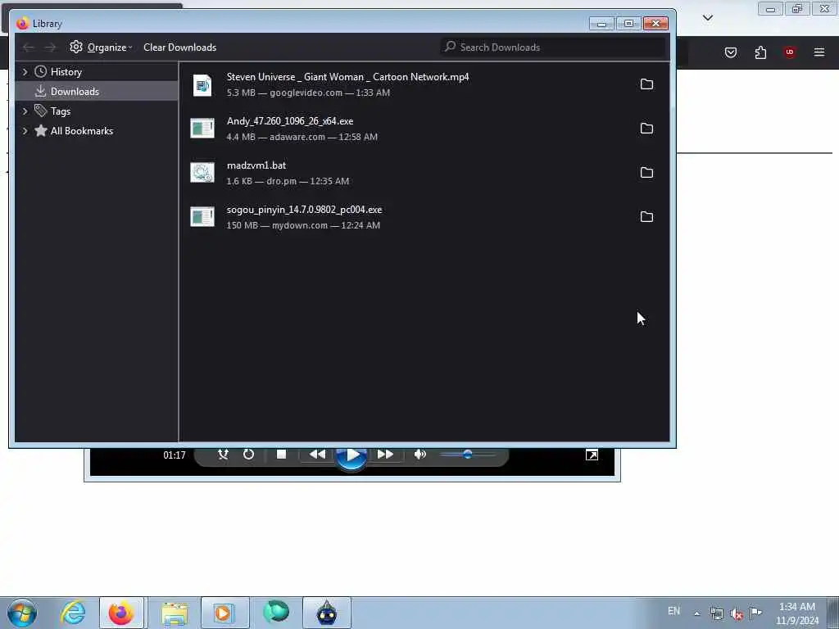Open the Windows Start menu
The image size is (839, 629).
coord(22,613)
